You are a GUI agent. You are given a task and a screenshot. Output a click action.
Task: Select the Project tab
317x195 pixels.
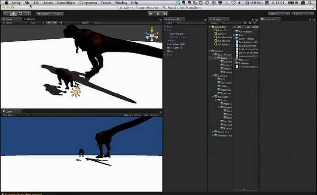point(219,19)
